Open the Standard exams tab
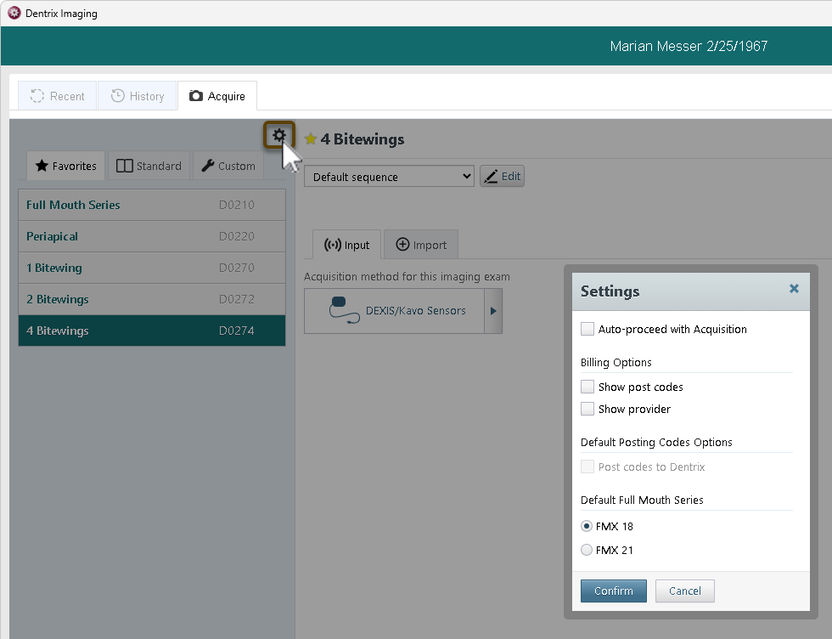The width and height of the screenshot is (832, 639). 149,166
